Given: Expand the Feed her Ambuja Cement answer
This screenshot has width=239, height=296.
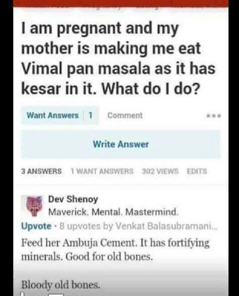Looking at the screenshot, I should pyautogui.click(x=115, y=250).
